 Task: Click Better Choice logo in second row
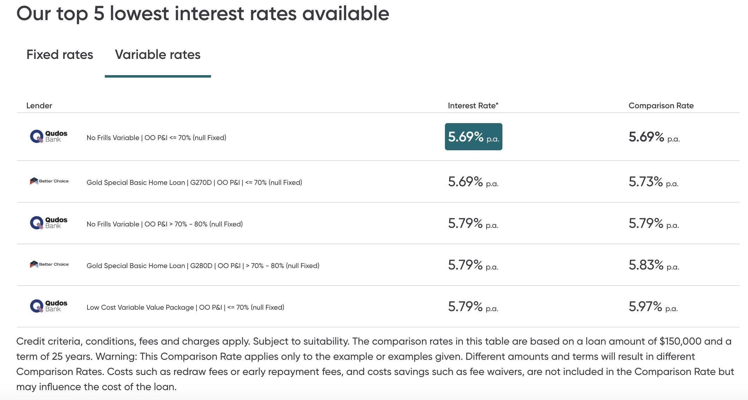pyautogui.click(x=49, y=181)
